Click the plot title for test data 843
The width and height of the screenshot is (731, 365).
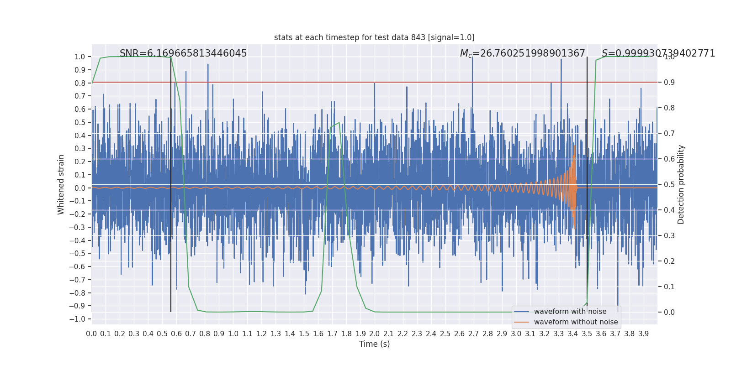(374, 37)
